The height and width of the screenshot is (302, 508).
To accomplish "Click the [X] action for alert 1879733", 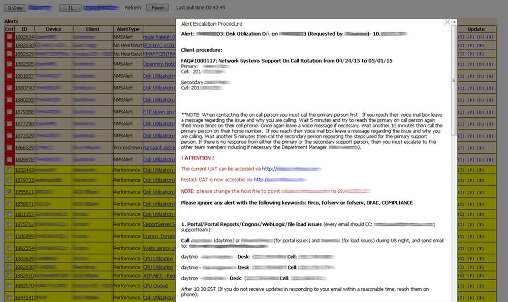I will point(481,180).
